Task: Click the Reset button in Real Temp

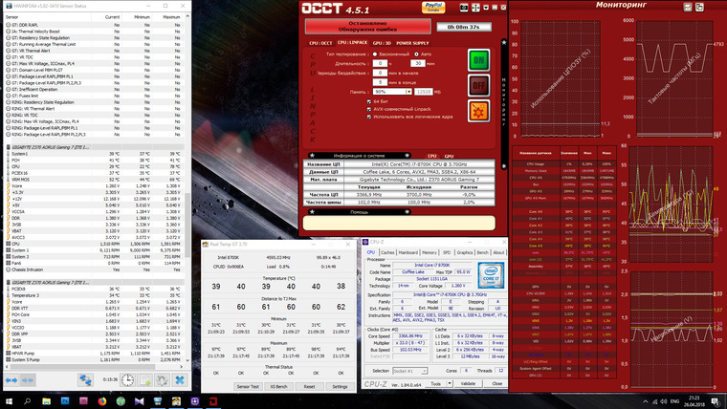Action: pos(309,386)
